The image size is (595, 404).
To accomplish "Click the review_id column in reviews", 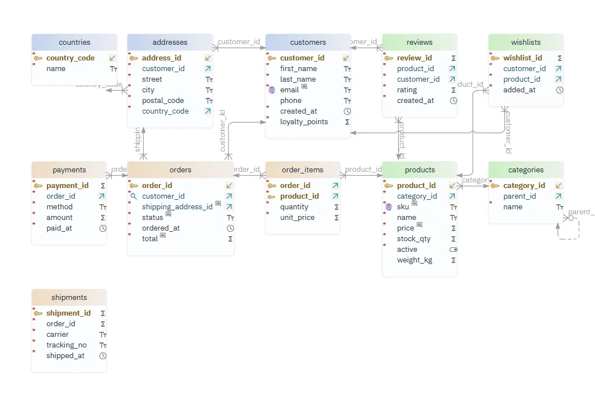I will coord(419,58).
